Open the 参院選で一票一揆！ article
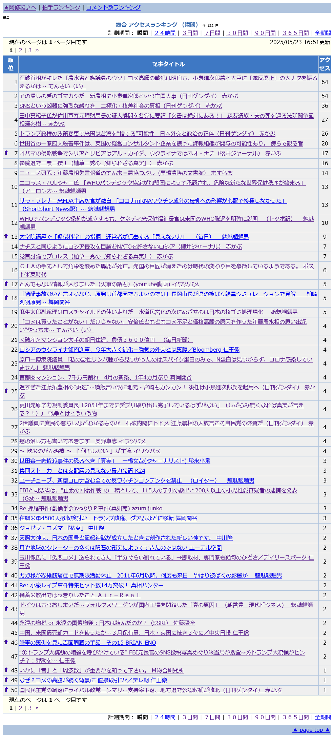The width and height of the screenshot is (334, 746). (x=96, y=163)
